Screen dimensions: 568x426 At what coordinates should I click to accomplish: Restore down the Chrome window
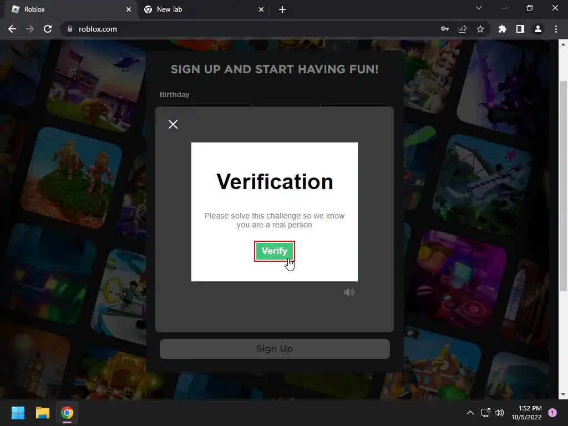(x=530, y=8)
